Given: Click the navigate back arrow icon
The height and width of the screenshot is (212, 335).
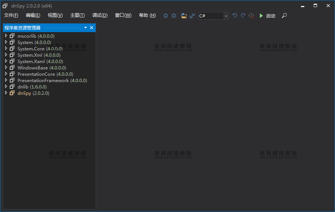Looking at the screenshot, I should point(166,16).
